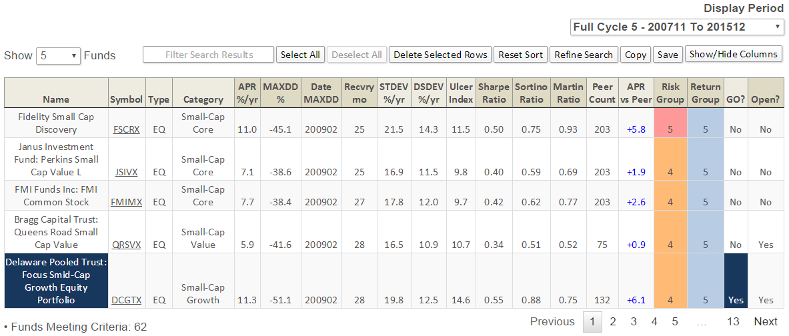Jump to page 13 of results

point(733,322)
